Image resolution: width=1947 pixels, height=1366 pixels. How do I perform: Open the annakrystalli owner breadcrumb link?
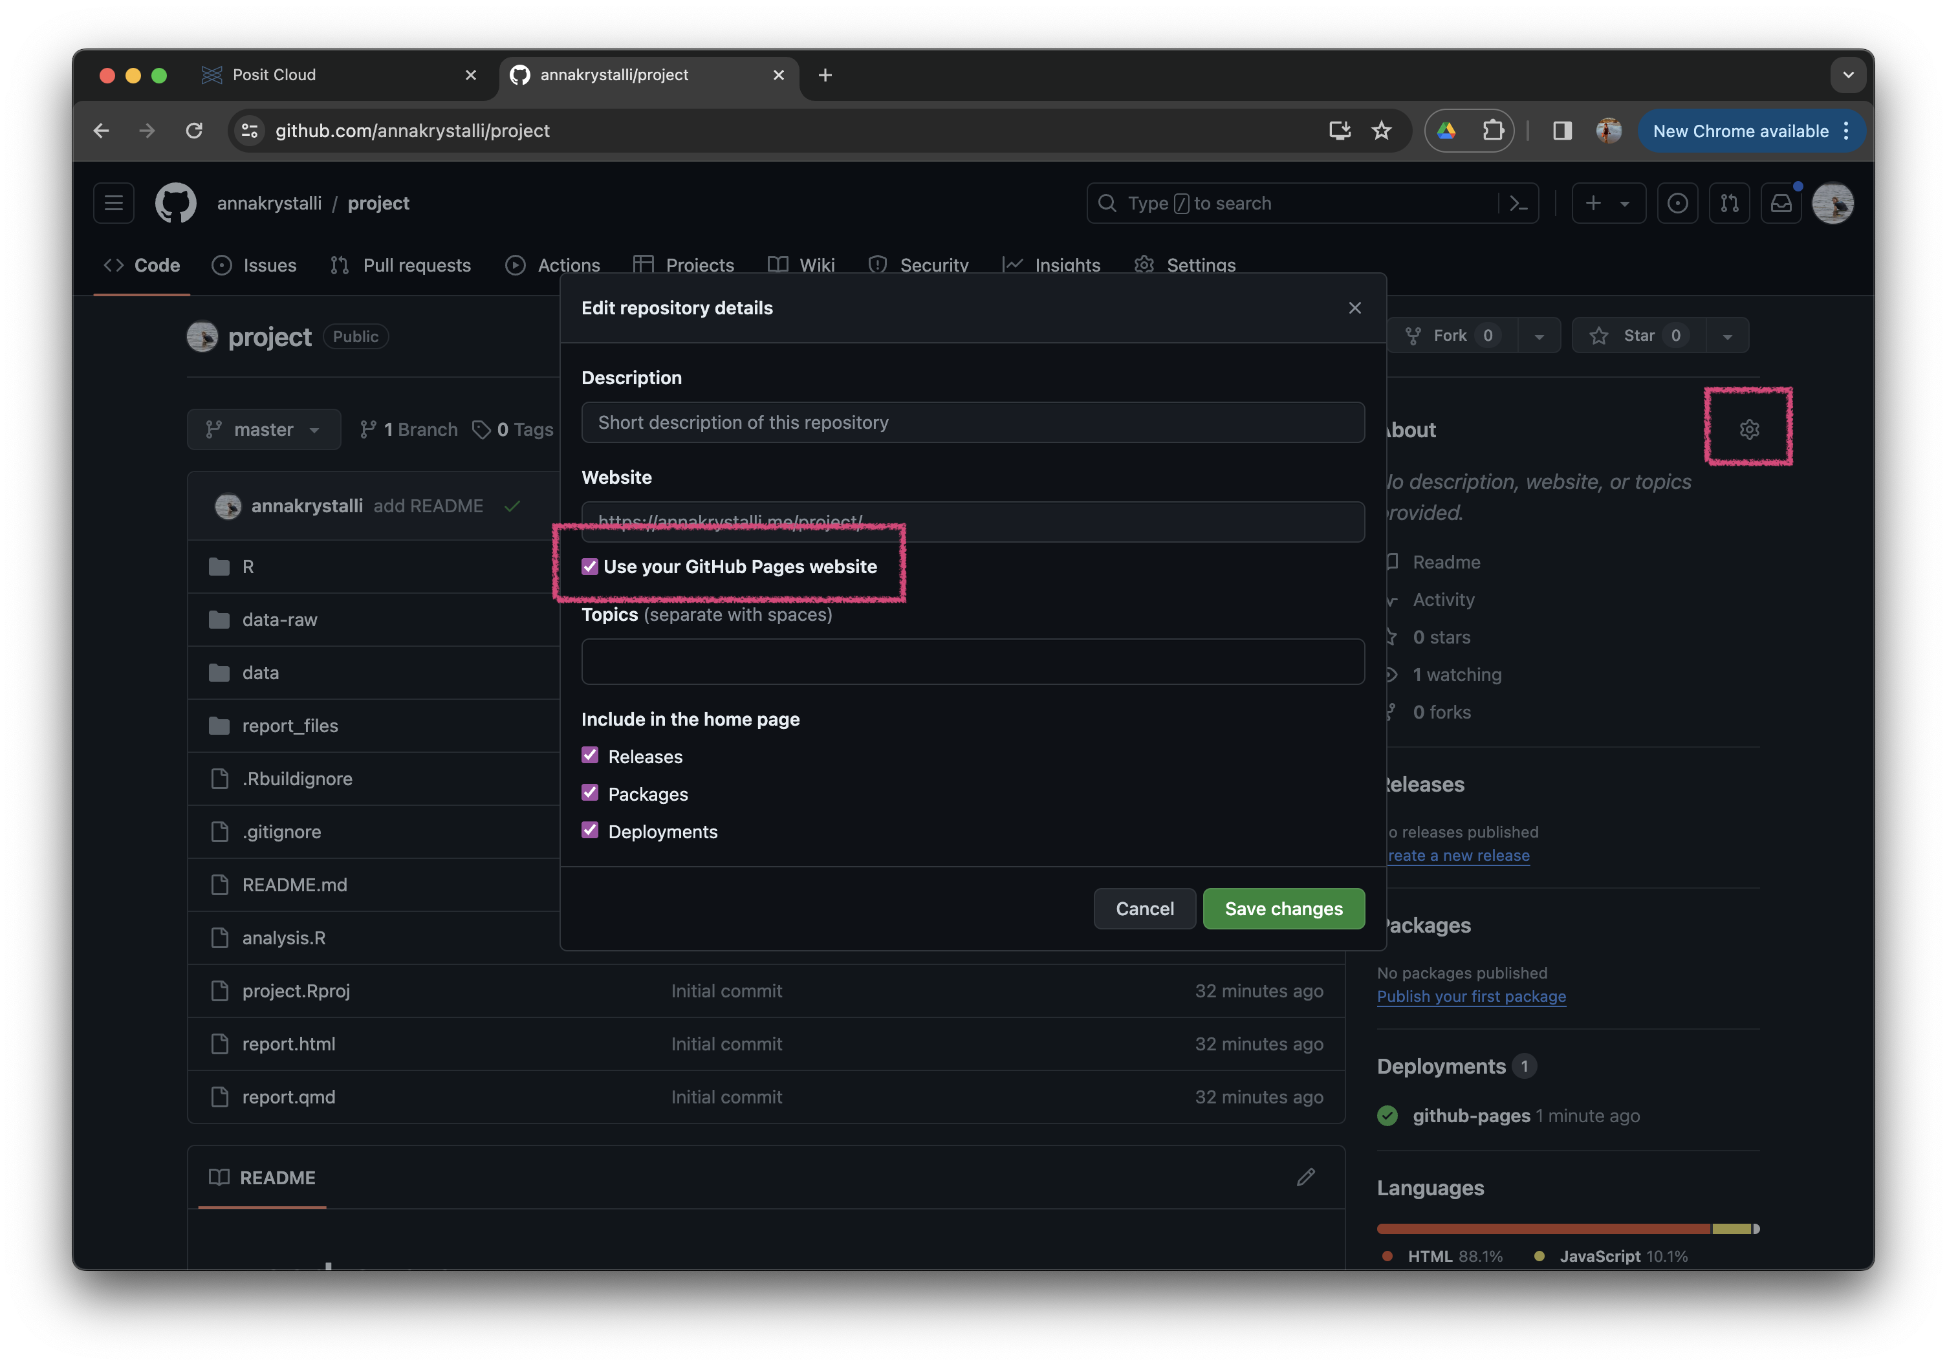pyautogui.click(x=269, y=204)
